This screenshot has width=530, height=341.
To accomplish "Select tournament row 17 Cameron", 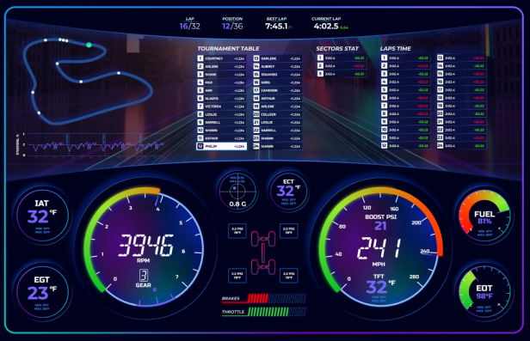I will 278,90.
